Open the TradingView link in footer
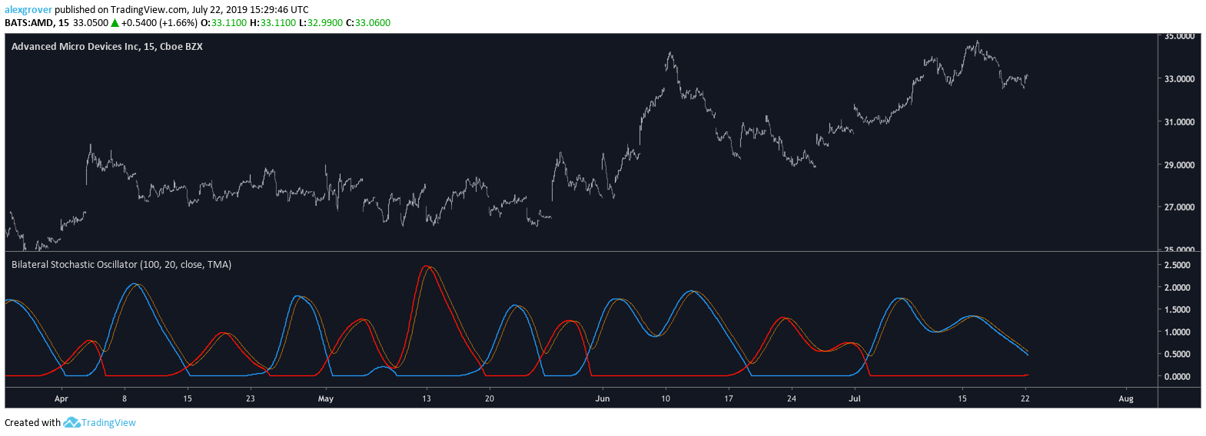Screen dimensions: 1206x436 108,423
